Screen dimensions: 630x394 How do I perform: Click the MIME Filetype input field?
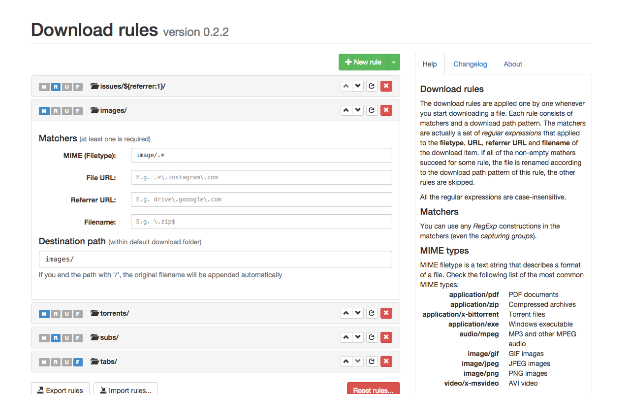click(x=261, y=155)
